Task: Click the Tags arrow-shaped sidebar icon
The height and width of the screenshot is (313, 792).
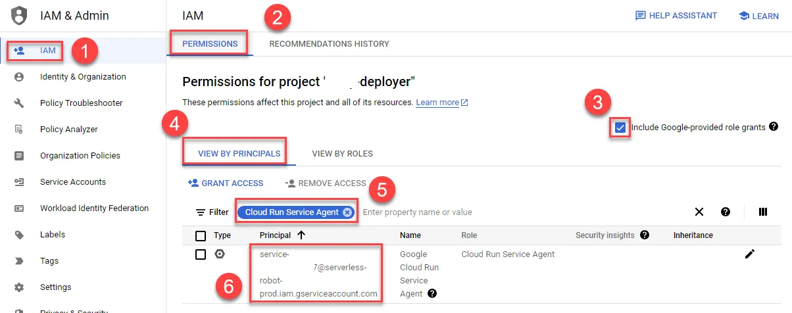Action: click(19, 261)
